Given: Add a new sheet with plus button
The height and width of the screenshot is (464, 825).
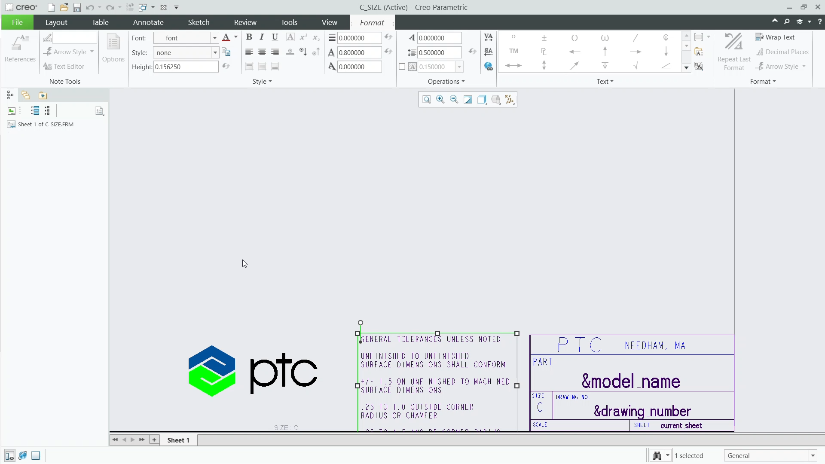Looking at the screenshot, I should 154,440.
